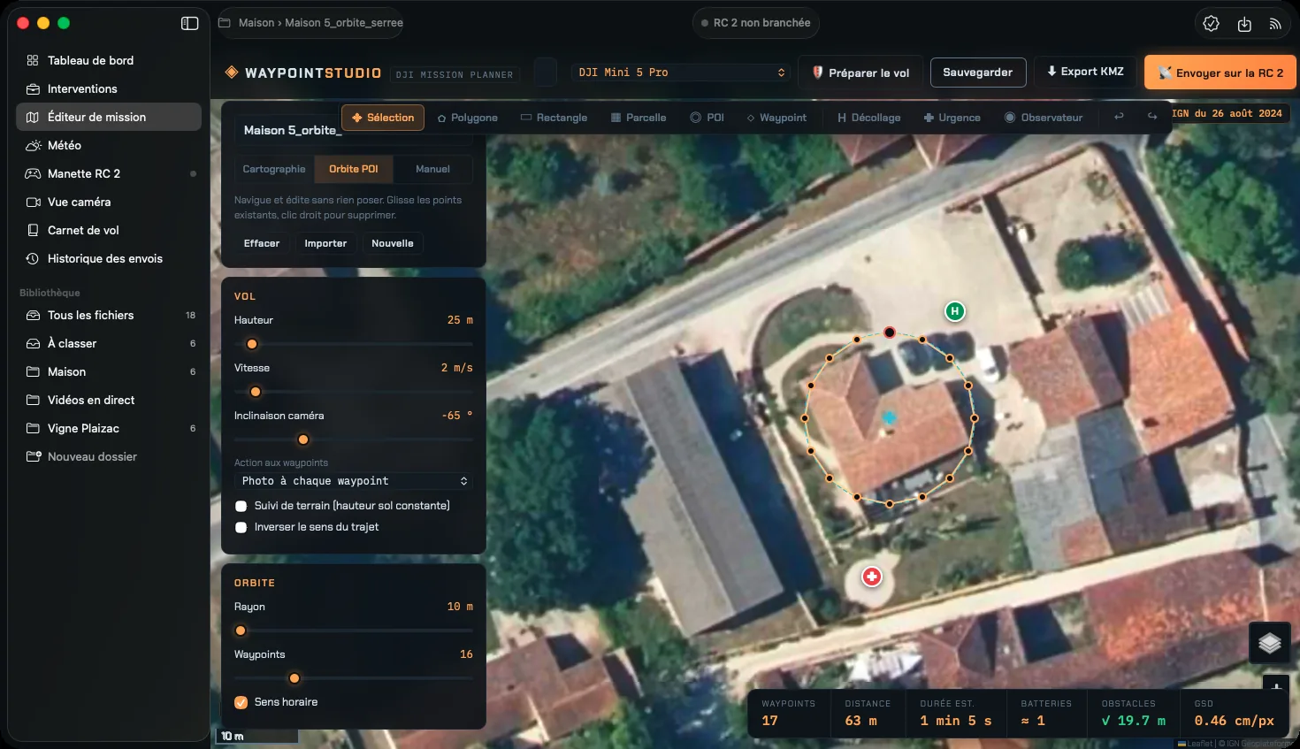Image resolution: width=1300 pixels, height=749 pixels.
Task: Switch to the Cartographie tab
Action: pos(274,169)
